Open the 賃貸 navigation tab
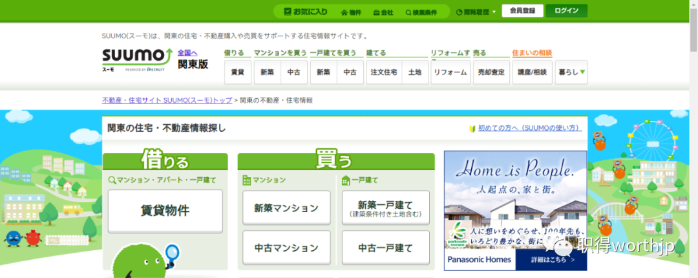This screenshot has height=278, width=698. [x=238, y=72]
